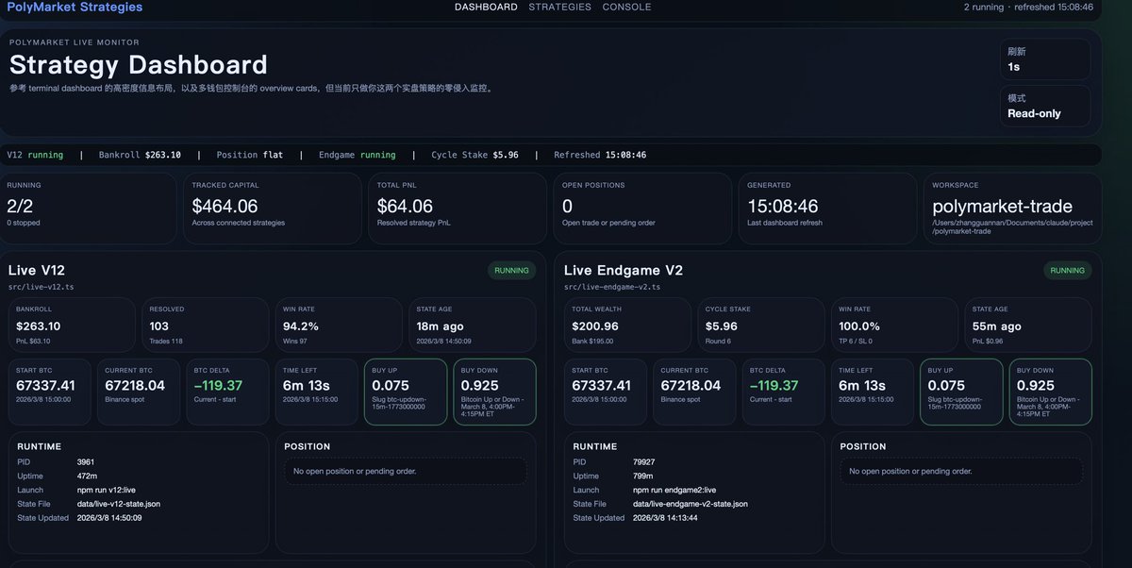Click the status bar V12 running
This screenshot has width=1132, height=568.
click(x=35, y=155)
